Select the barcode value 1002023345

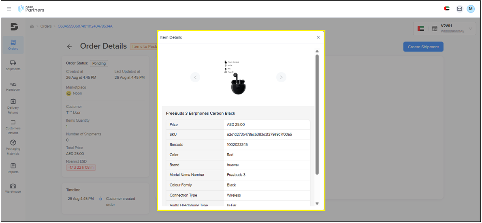point(237,145)
